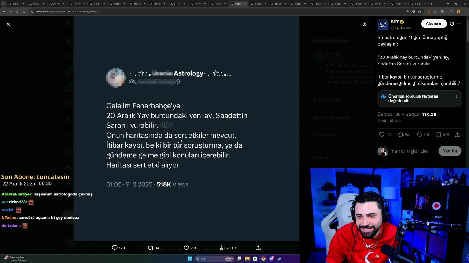Open Grok explain icon beside Abone ol
Image resolution: width=469 pixels, height=263 pixels.
pyautogui.click(x=452, y=24)
